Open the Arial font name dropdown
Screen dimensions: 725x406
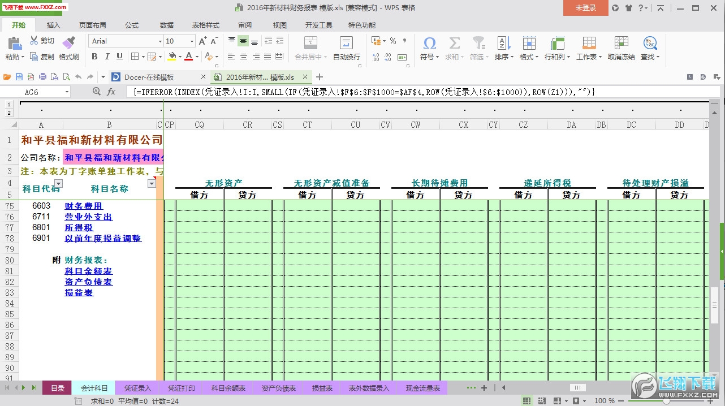tap(160, 41)
